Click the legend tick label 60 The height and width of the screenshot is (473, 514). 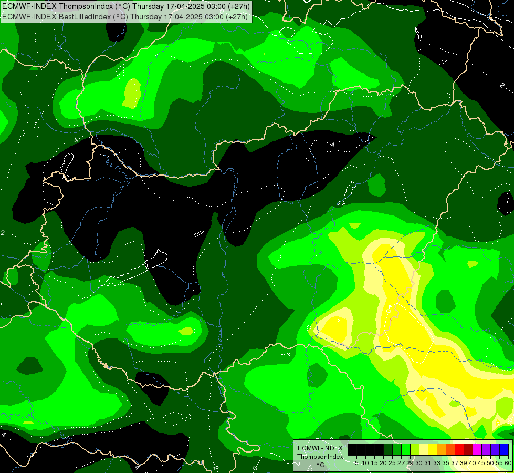click(x=508, y=463)
